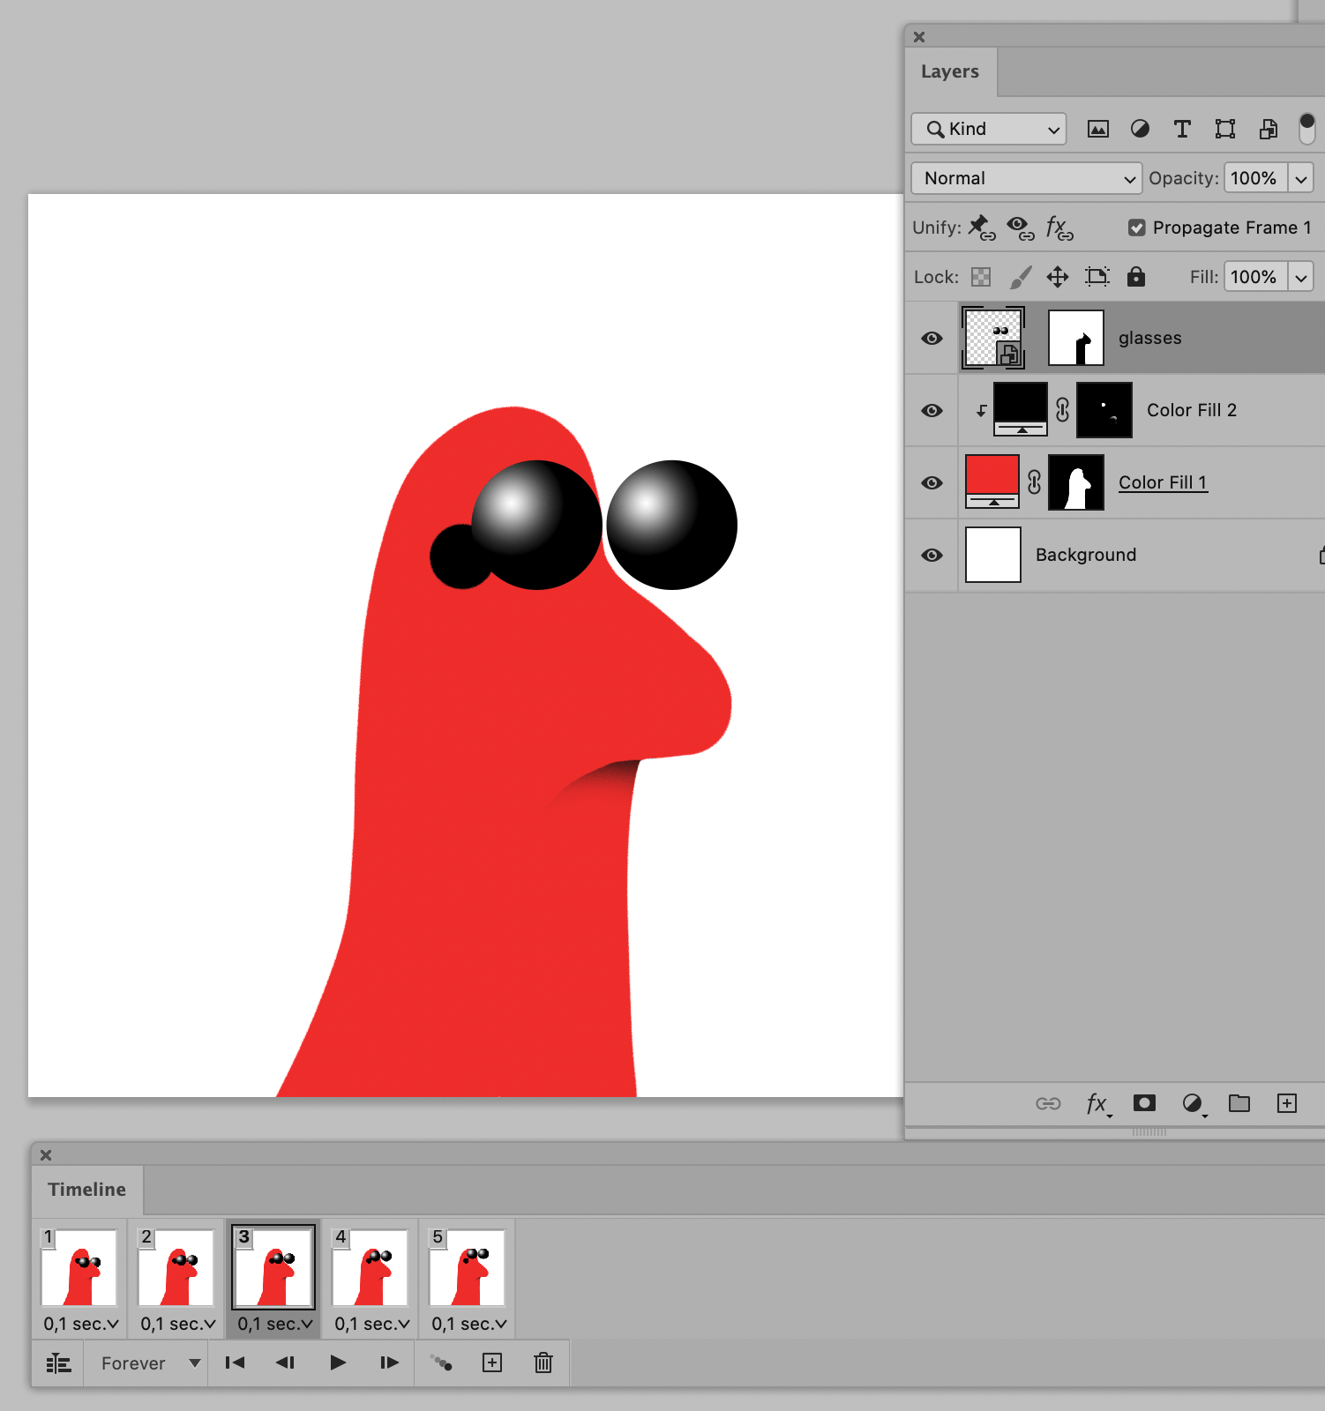Lock image pixels brush icon
Image resolution: width=1325 pixels, height=1411 pixels.
point(1020,277)
